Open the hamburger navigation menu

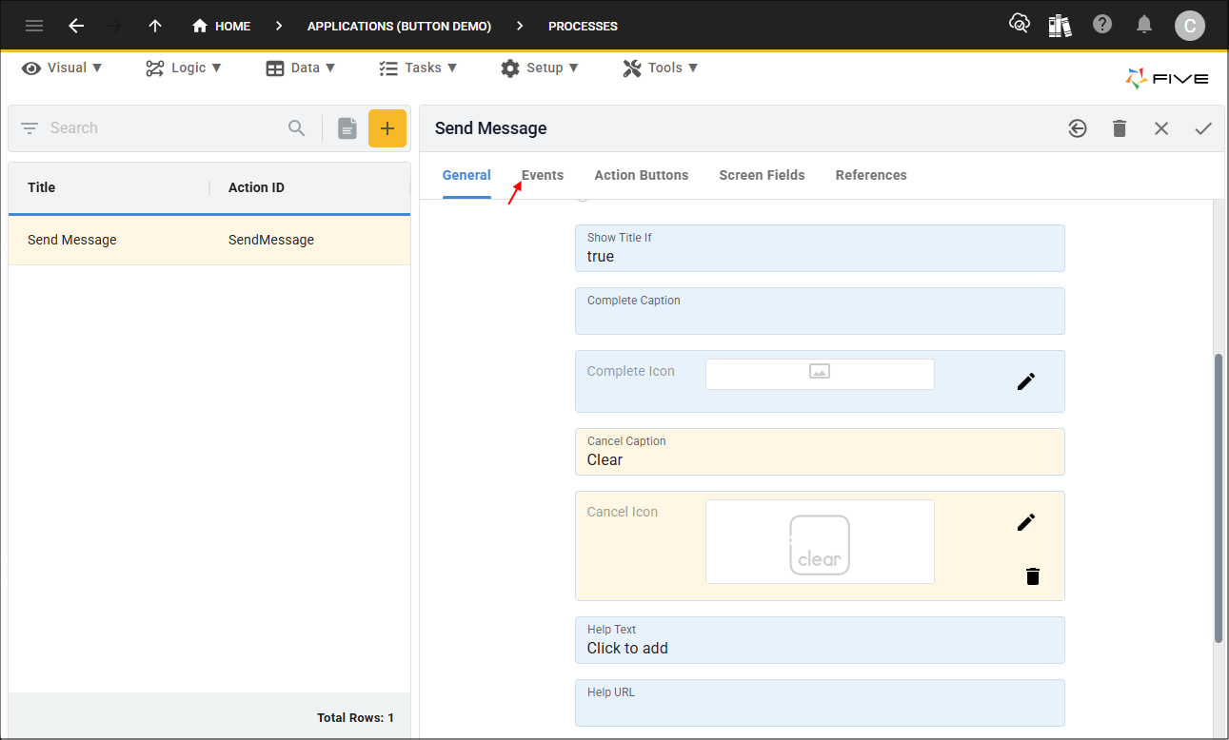pos(34,26)
